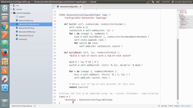Click the Normal indicator in status bar
Screen dimensions: 193x108
click(164, 106)
